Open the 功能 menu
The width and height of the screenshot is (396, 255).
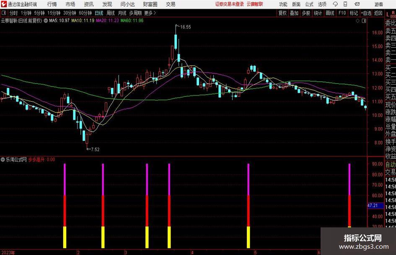pos(283,4)
